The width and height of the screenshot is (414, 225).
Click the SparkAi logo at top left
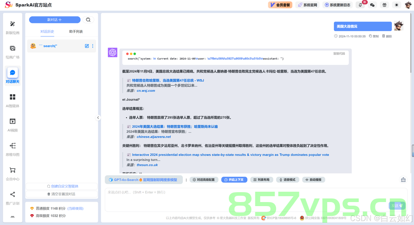coord(9,5)
